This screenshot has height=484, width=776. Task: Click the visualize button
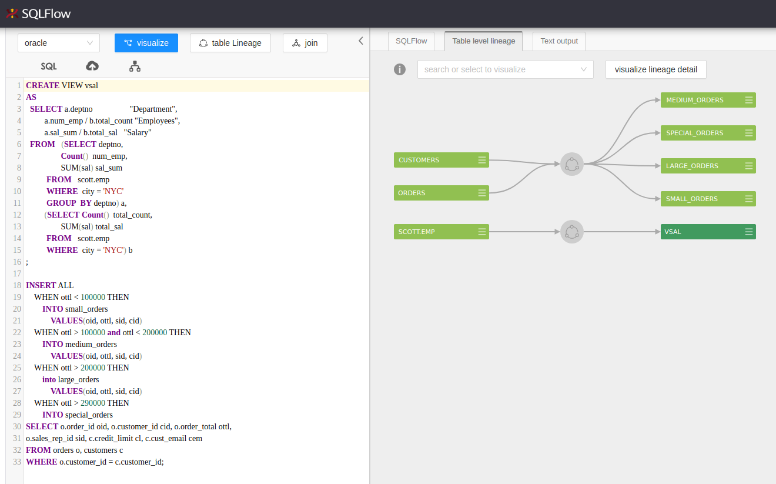point(146,43)
